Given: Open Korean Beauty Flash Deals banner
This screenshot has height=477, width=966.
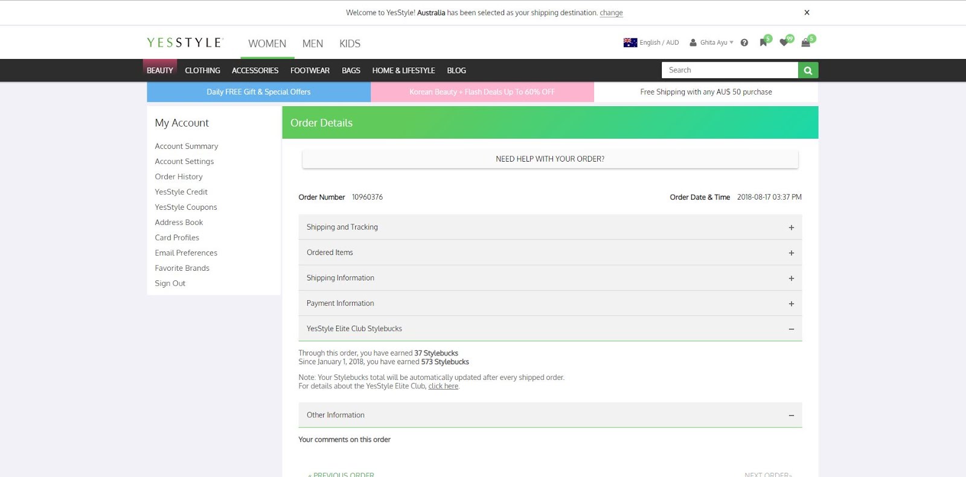Looking at the screenshot, I should (x=482, y=92).
